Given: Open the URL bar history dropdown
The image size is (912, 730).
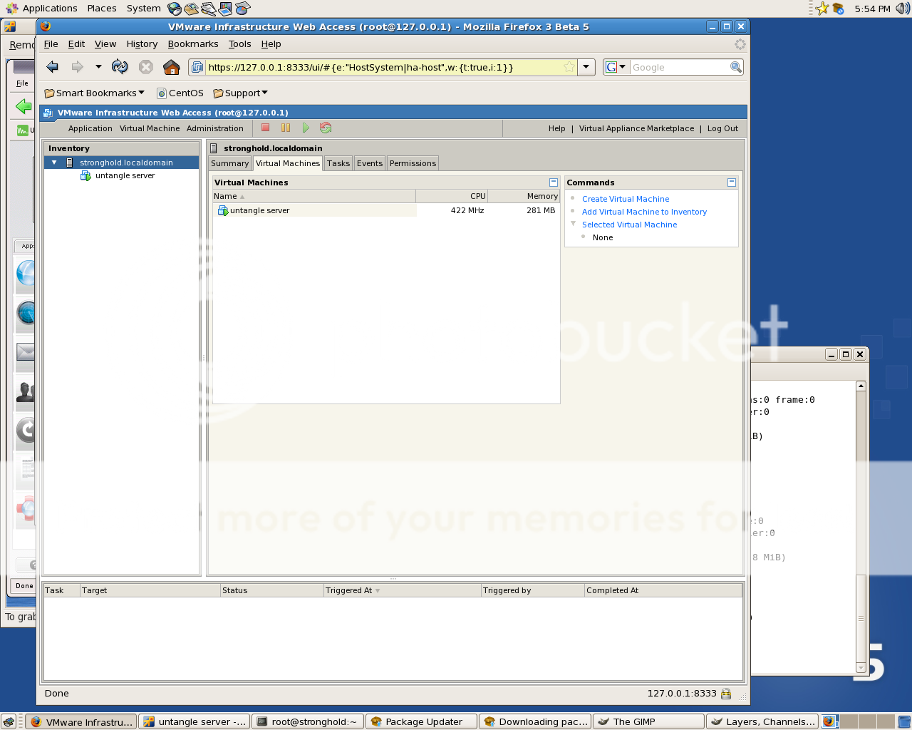Looking at the screenshot, I should 586,67.
